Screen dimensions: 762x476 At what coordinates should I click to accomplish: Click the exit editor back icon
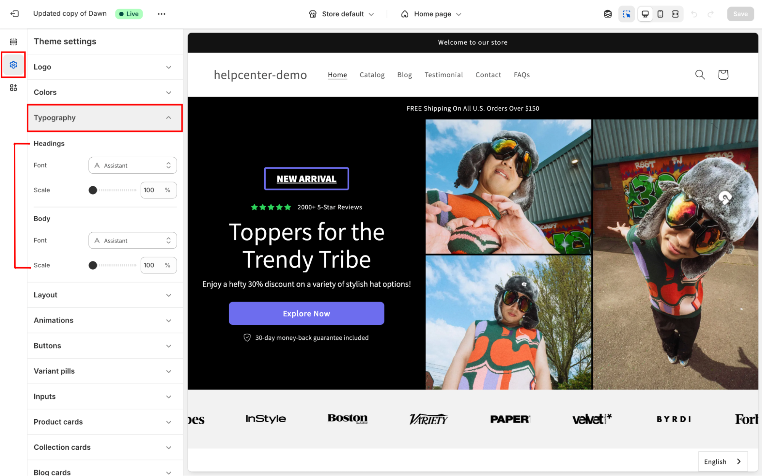[14, 14]
